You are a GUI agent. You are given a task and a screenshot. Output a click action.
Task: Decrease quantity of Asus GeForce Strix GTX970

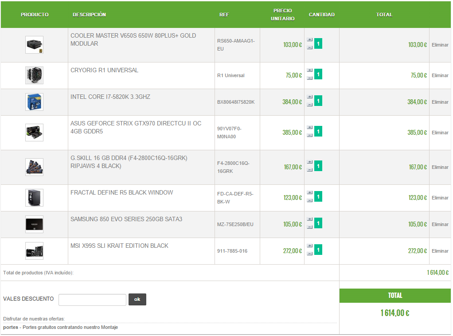pos(310,135)
